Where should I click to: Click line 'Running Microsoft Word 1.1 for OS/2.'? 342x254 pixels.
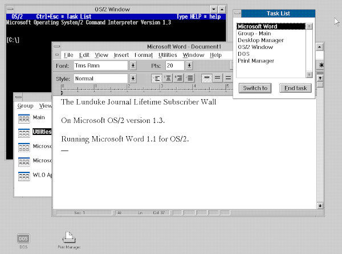pos(125,139)
